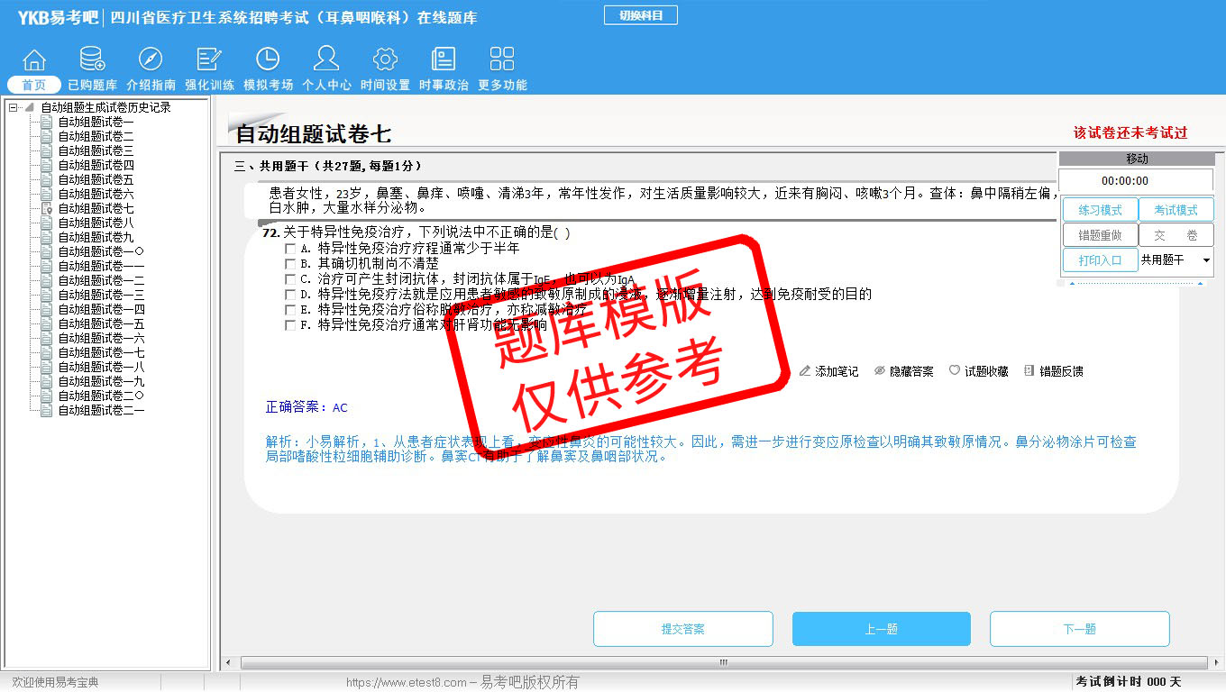The image size is (1226, 692).
Task: Switch to 练习模式
Action: point(1100,210)
